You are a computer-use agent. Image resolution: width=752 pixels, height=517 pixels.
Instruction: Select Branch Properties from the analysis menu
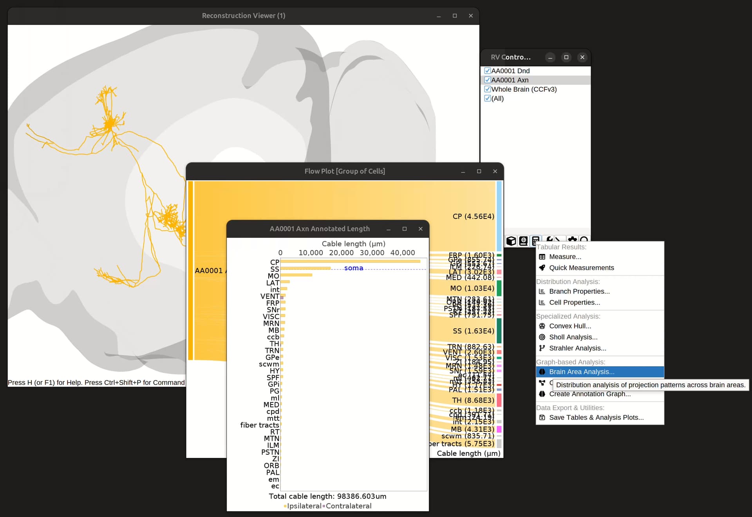pyautogui.click(x=578, y=291)
